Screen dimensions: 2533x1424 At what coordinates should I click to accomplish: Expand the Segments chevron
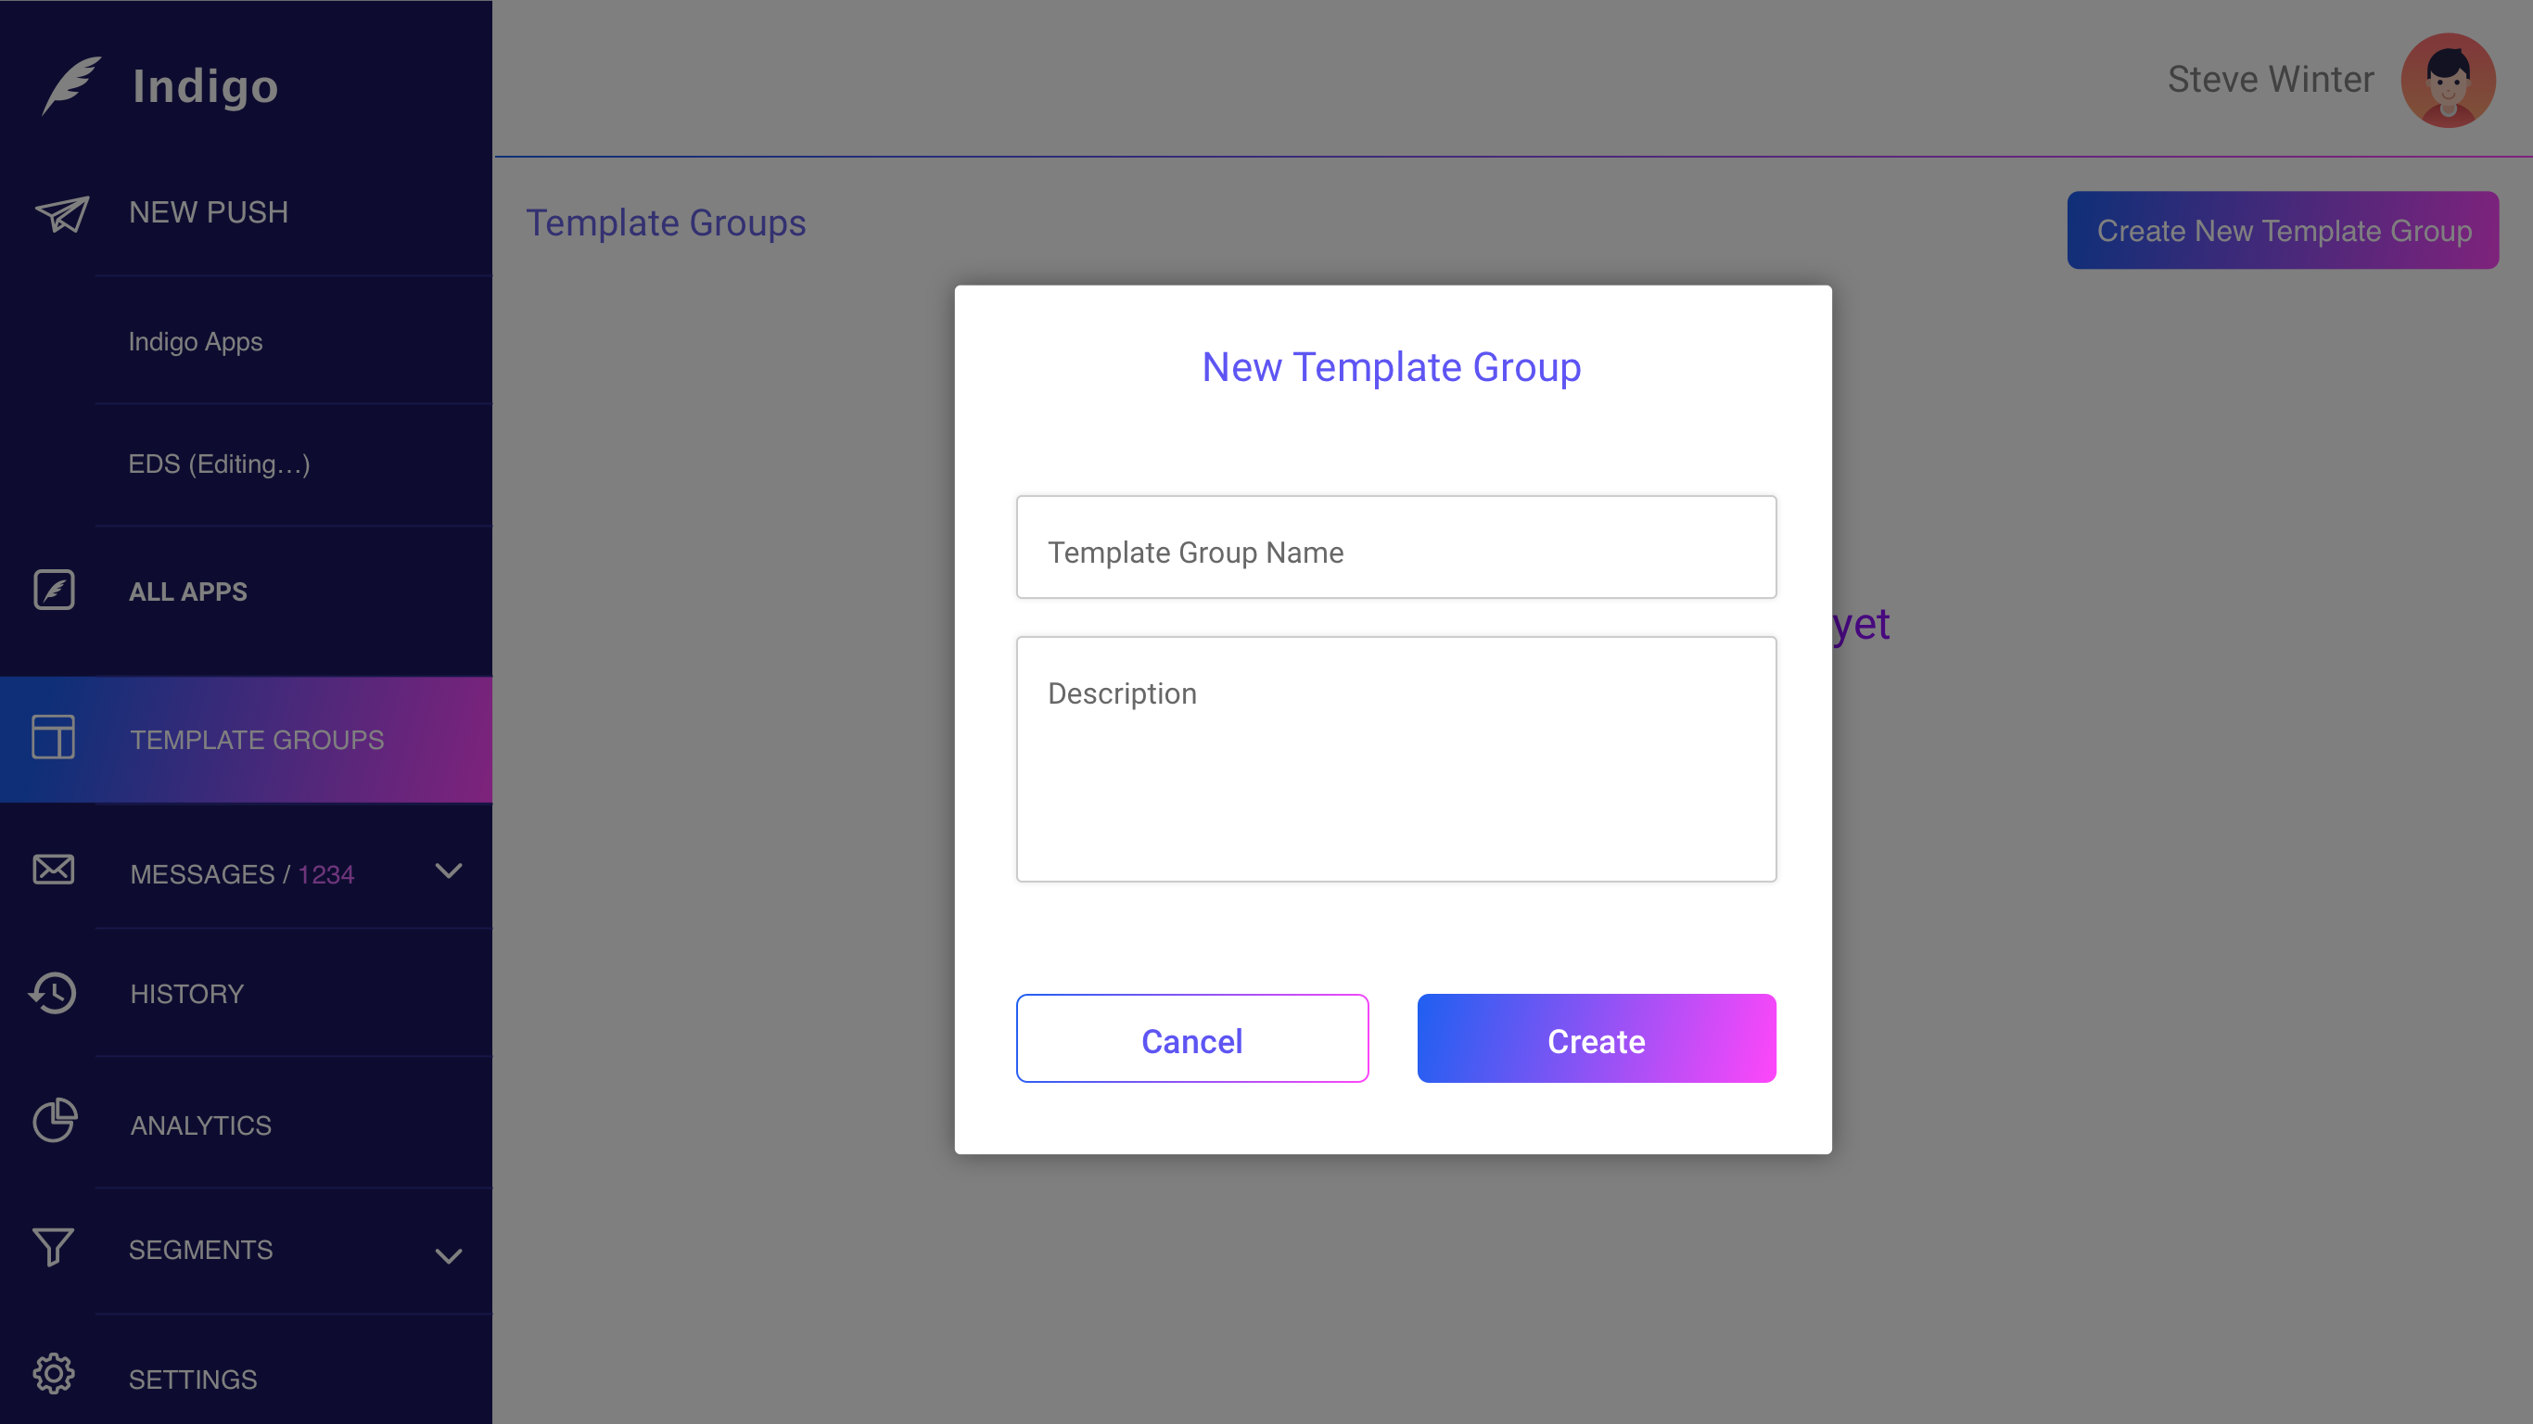tap(449, 1256)
